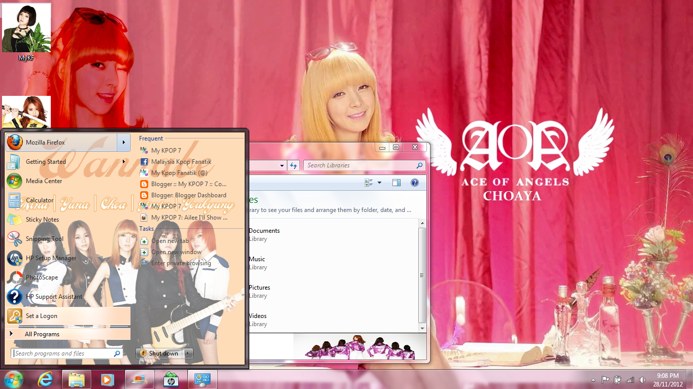
Task: Expand the Mozilla Firefox jump list arrow
Action: coord(124,143)
